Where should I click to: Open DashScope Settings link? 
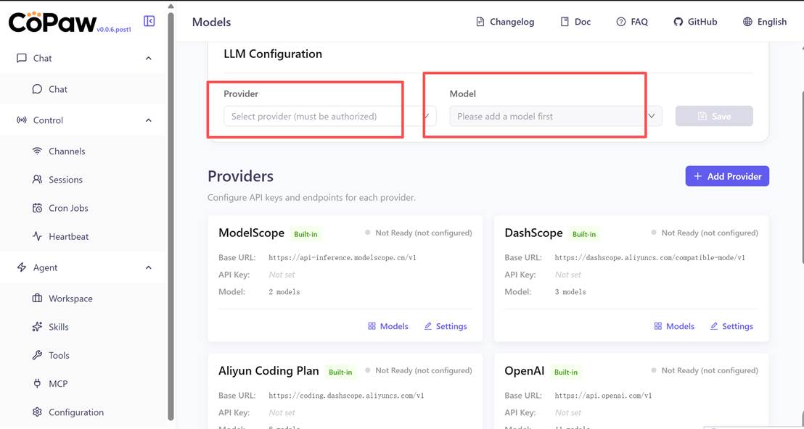tap(731, 326)
